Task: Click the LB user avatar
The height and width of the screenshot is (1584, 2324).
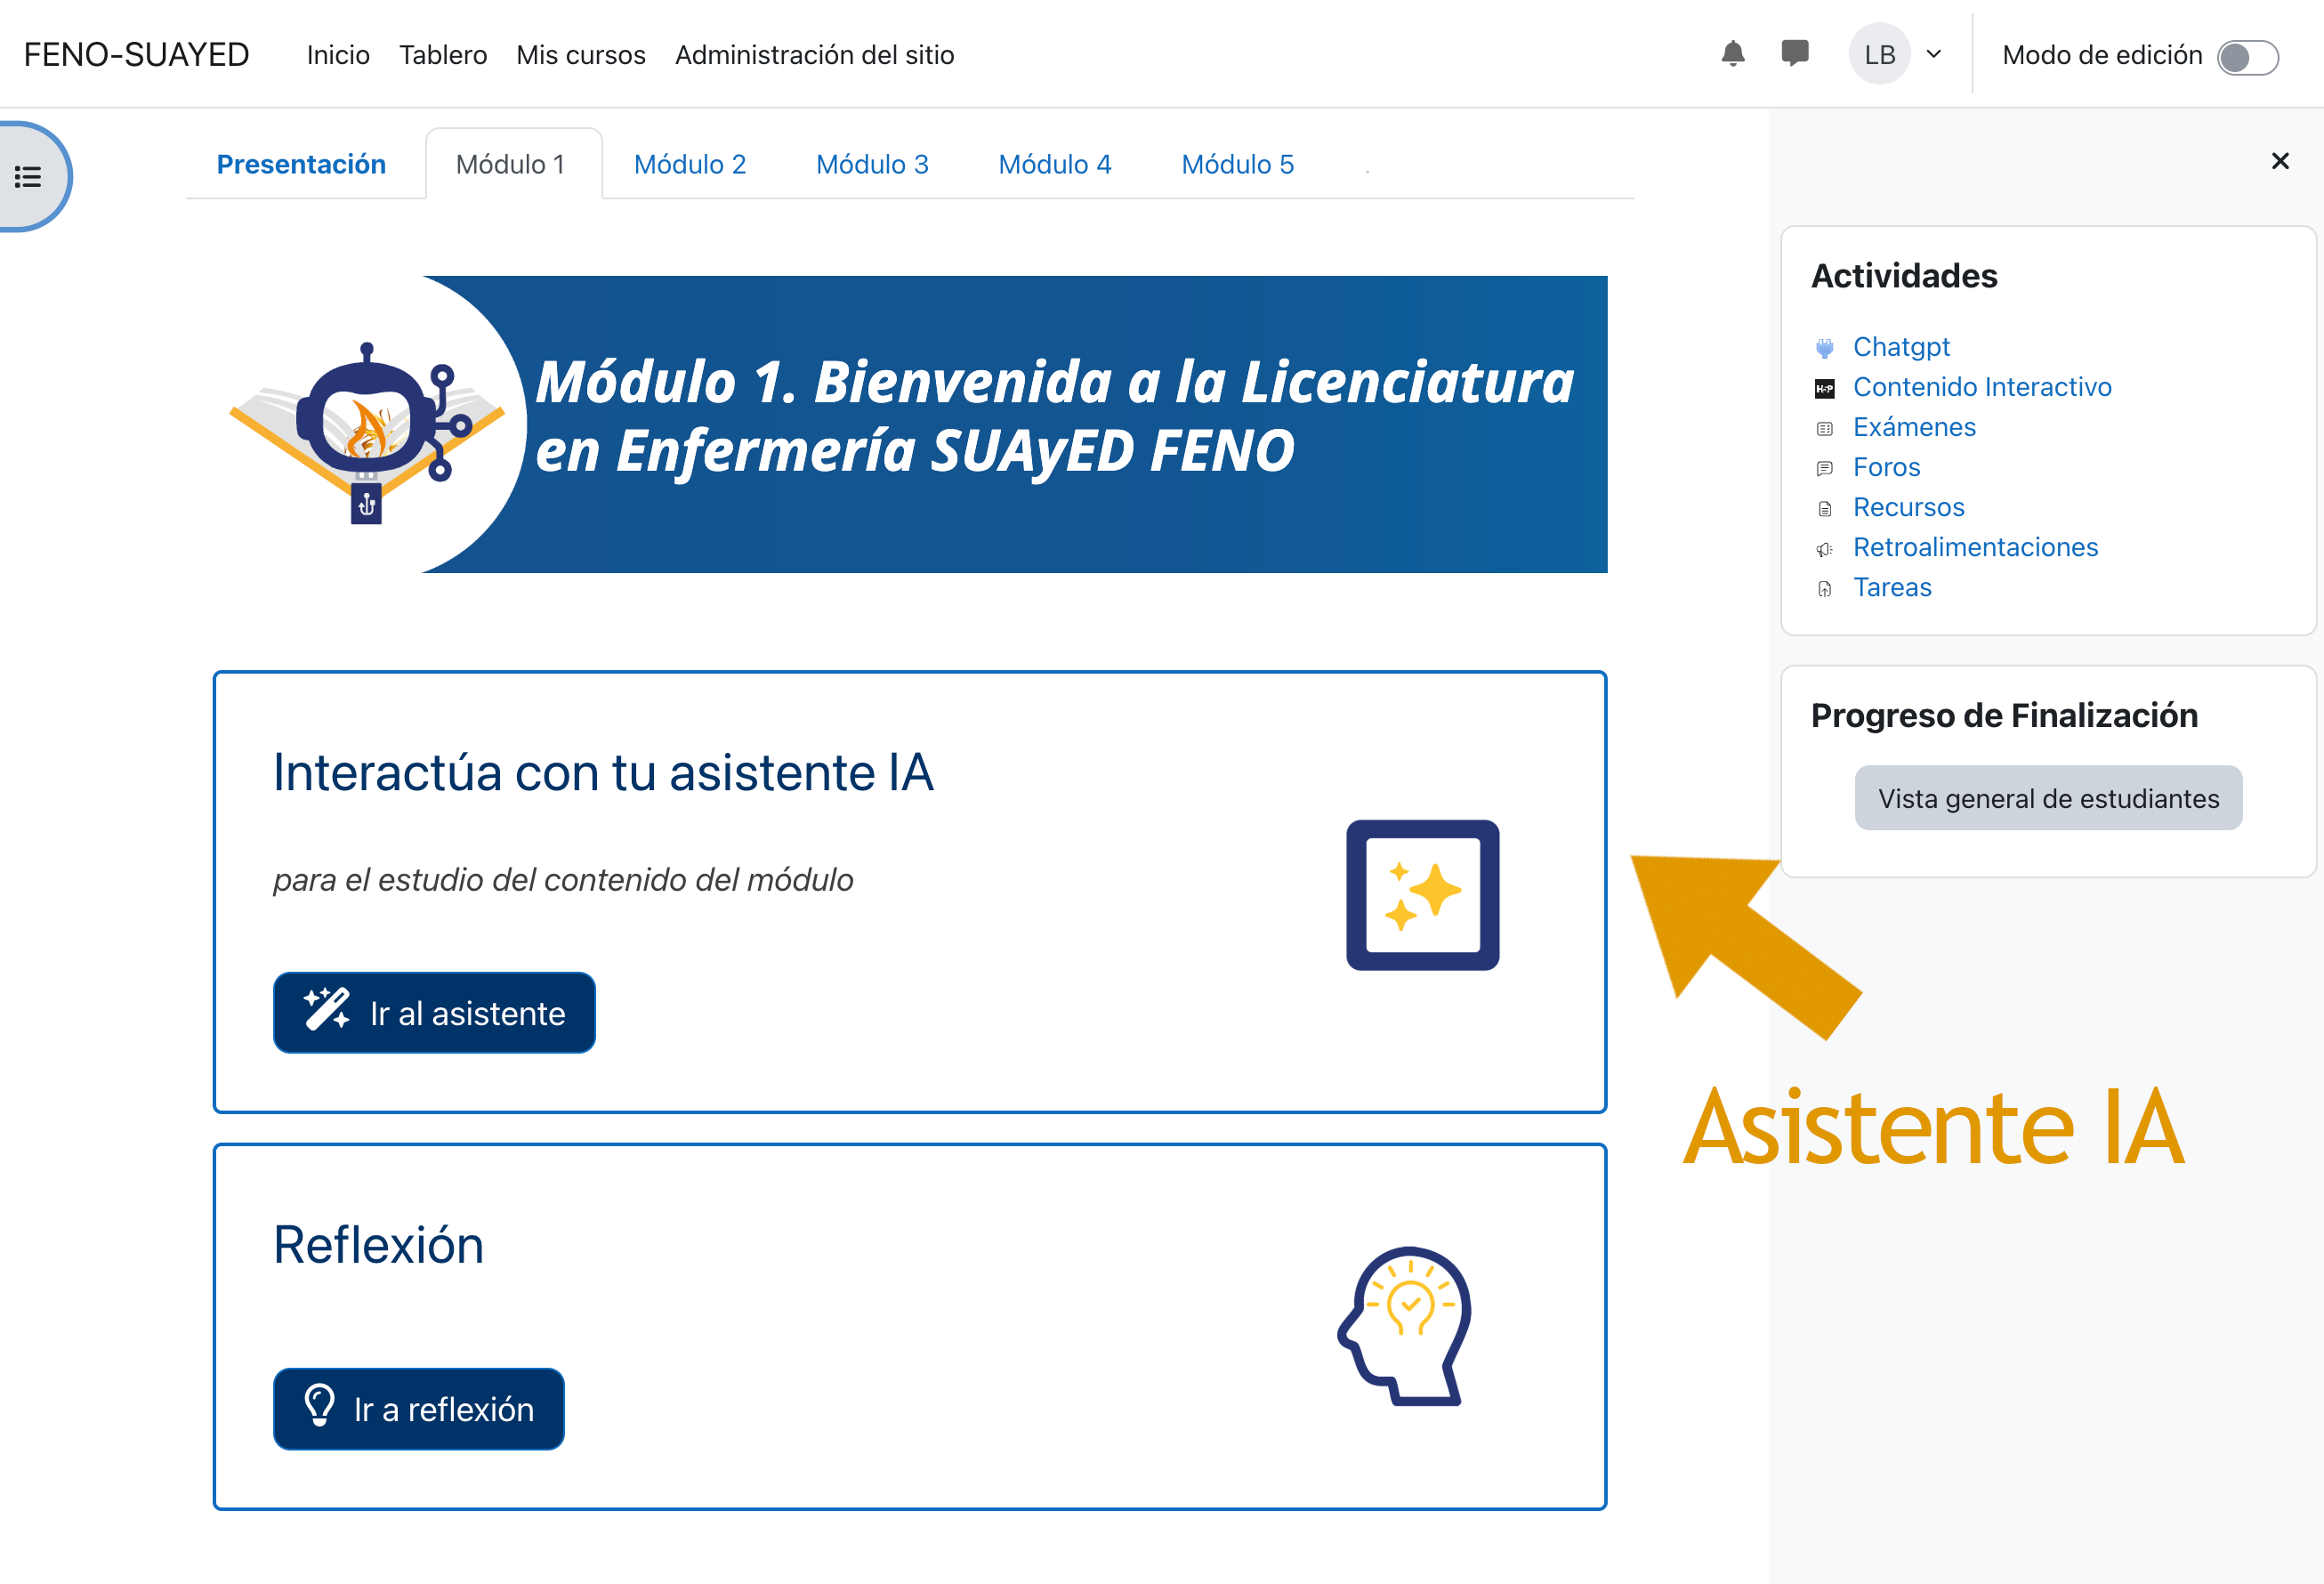Action: click(x=1879, y=54)
